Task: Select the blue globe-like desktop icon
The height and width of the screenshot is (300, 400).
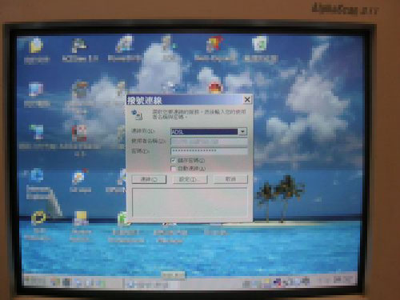Action: 36,175
